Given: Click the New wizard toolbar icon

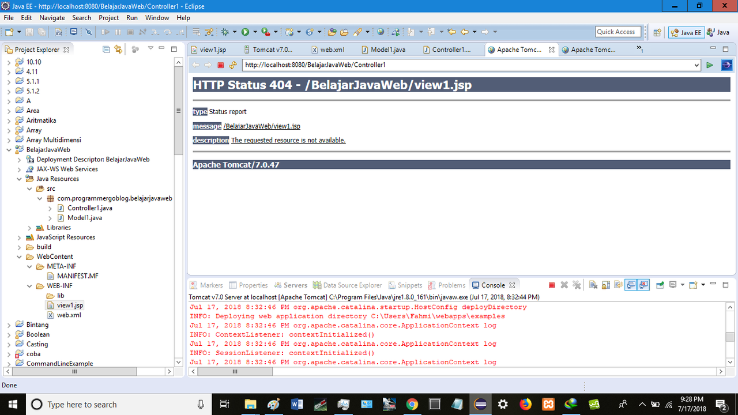Looking at the screenshot, I should [x=9, y=32].
